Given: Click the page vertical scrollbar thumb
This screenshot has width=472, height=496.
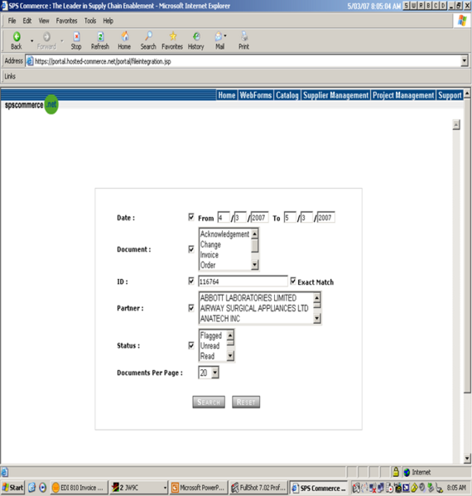Looking at the screenshot, I should (x=467, y=246).
